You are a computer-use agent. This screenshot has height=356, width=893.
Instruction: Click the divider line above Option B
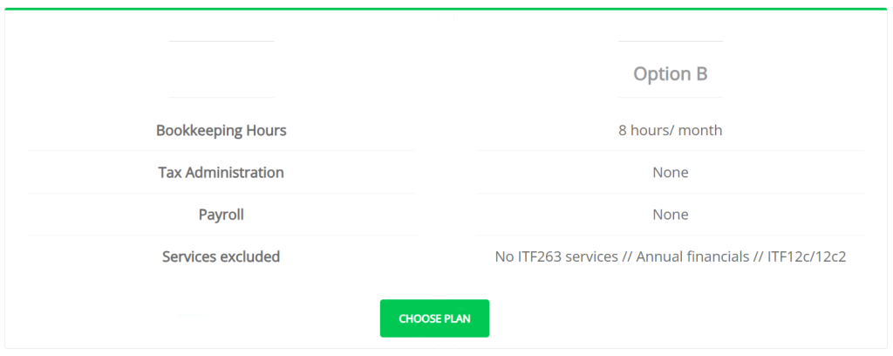670,41
